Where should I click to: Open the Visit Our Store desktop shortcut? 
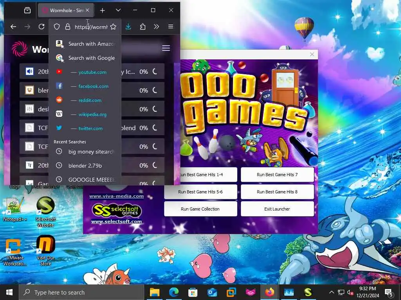click(x=45, y=250)
